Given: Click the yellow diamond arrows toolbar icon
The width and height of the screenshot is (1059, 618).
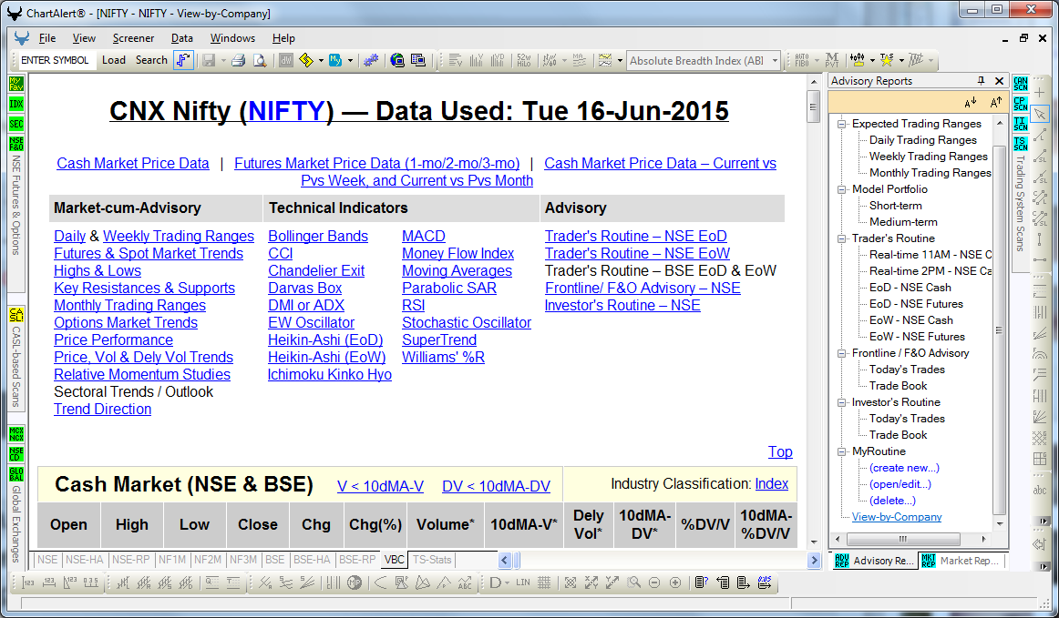Looking at the screenshot, I should (x=306, y=61).
